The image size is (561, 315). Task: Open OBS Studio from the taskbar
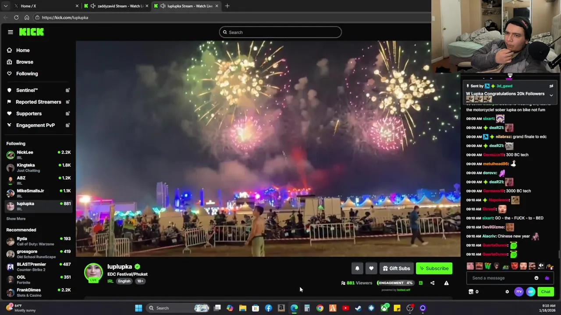(410, 308)
